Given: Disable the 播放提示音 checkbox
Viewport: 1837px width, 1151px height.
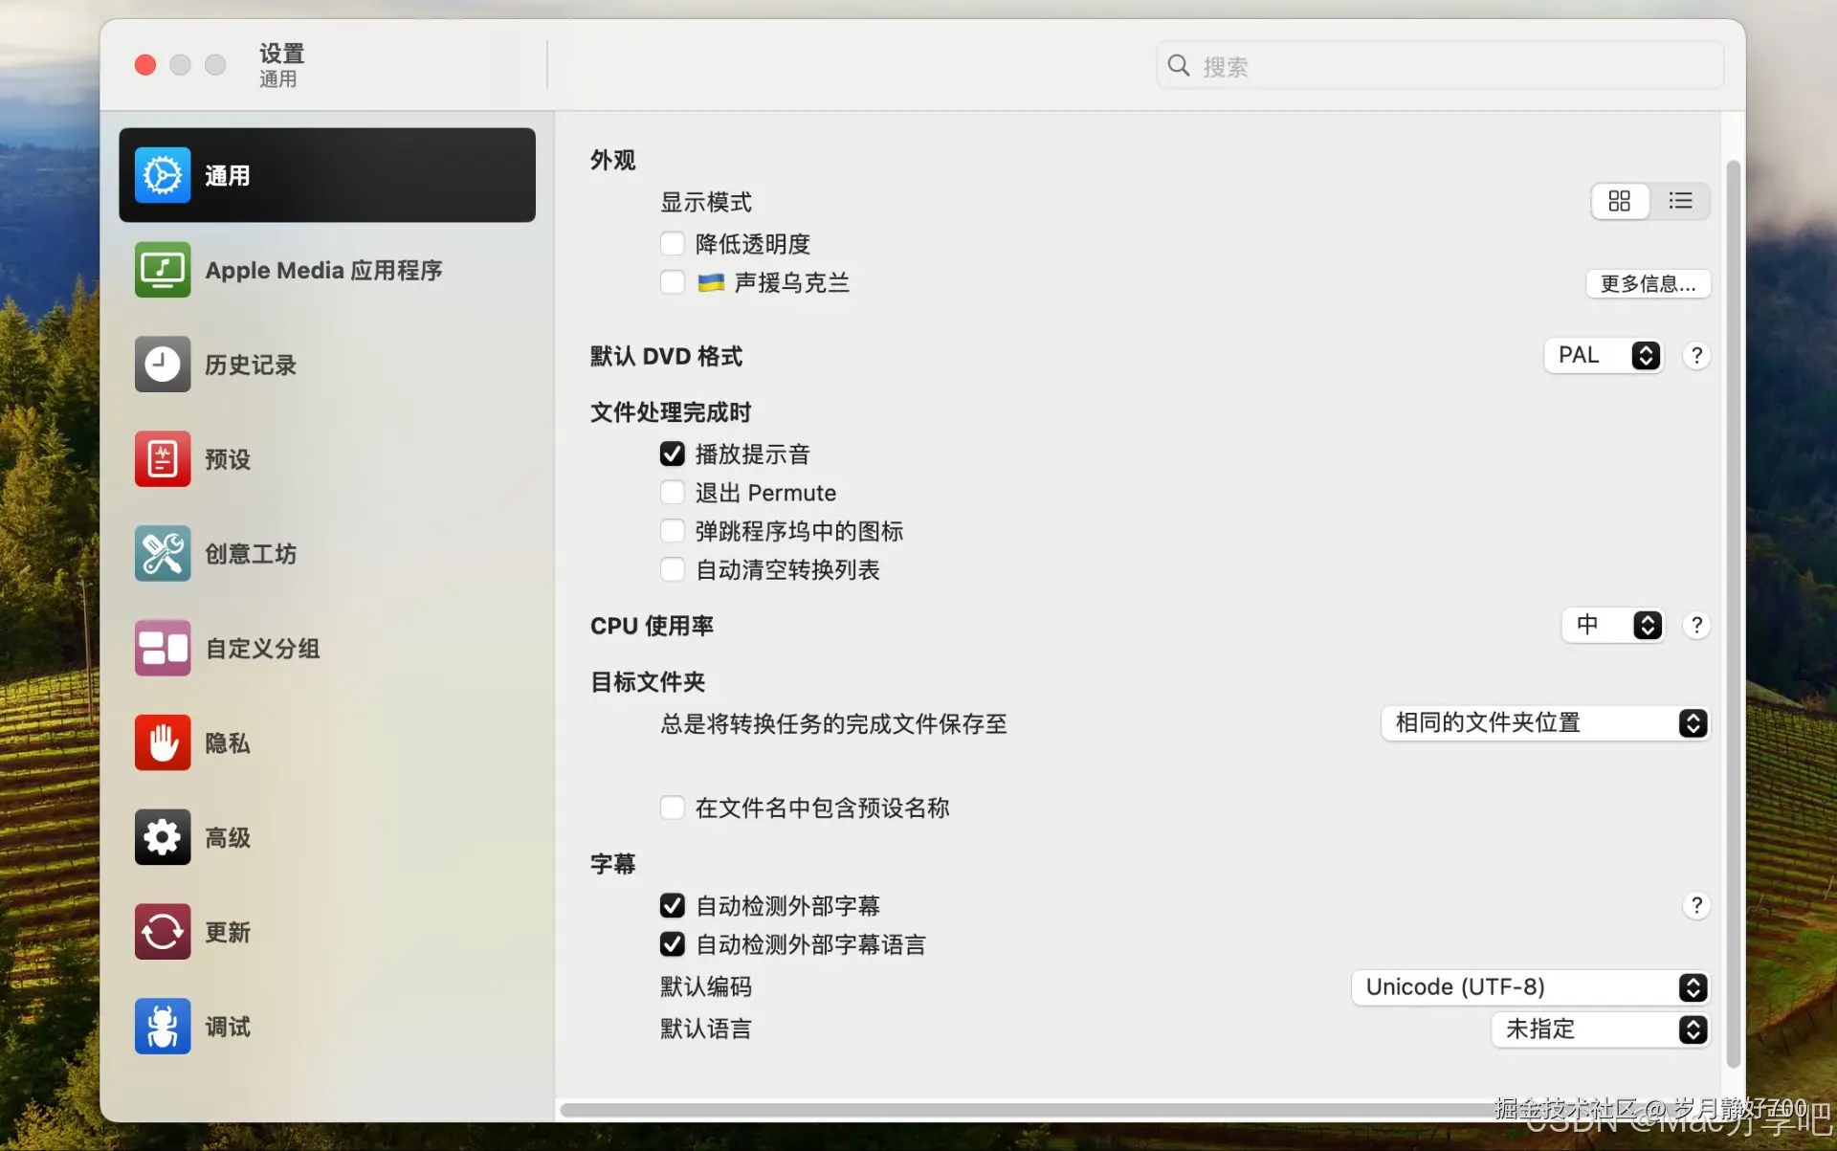Looking at the screenshot, I should (673, 454).
